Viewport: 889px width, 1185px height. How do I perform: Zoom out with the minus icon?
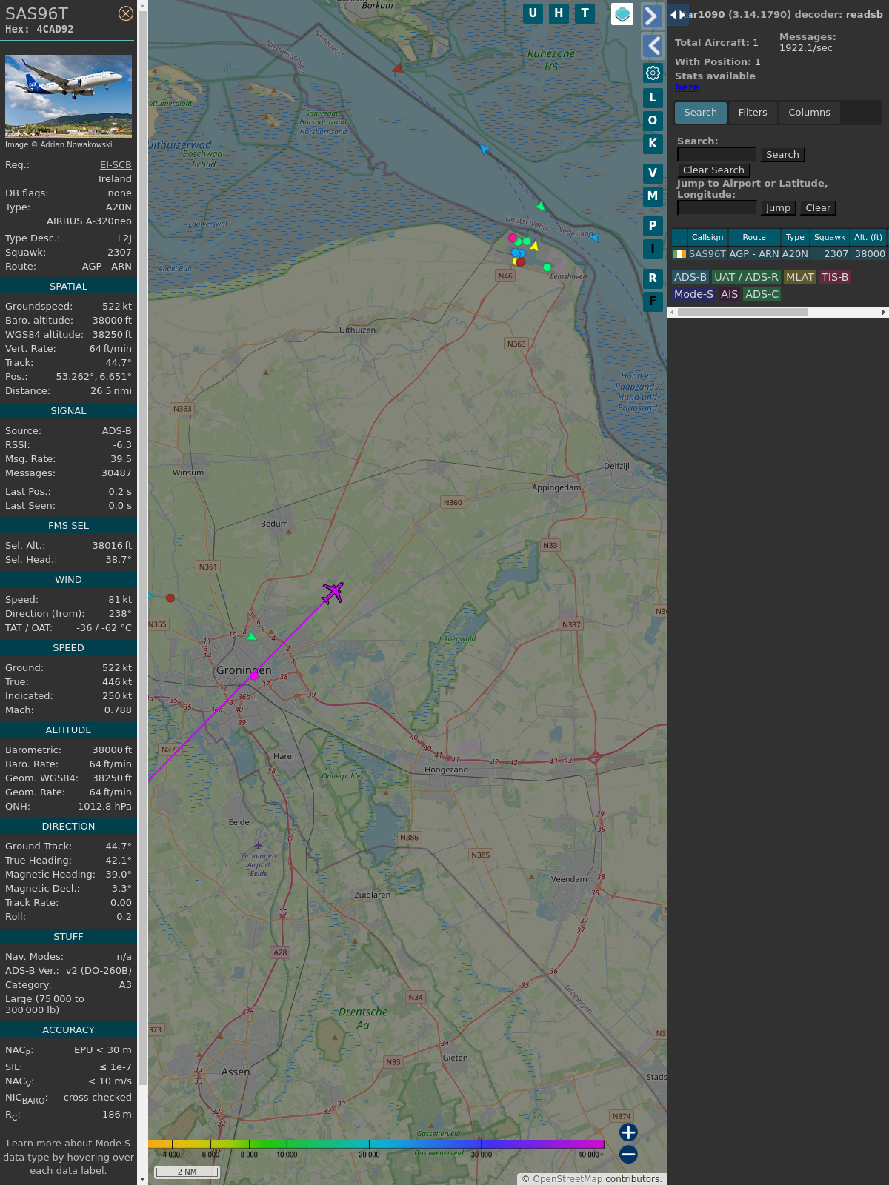tap(628, 1154)
